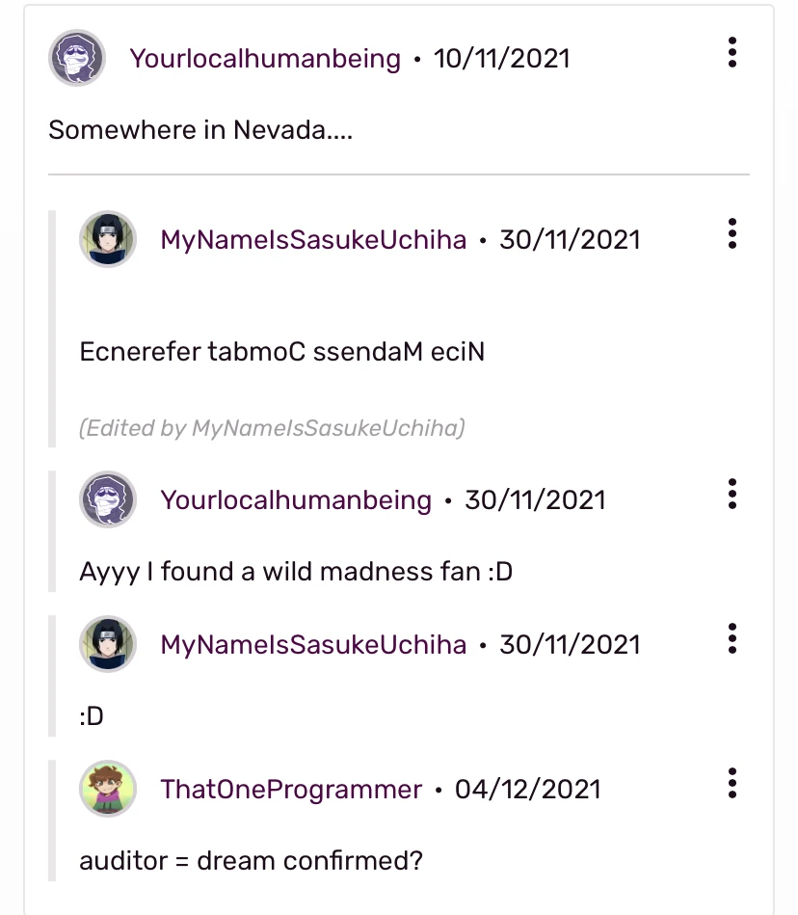This screenshot has height=915, width=798.
Task: Click ThatOneProgrammer's profile avatar
Action: pos(108,789)
